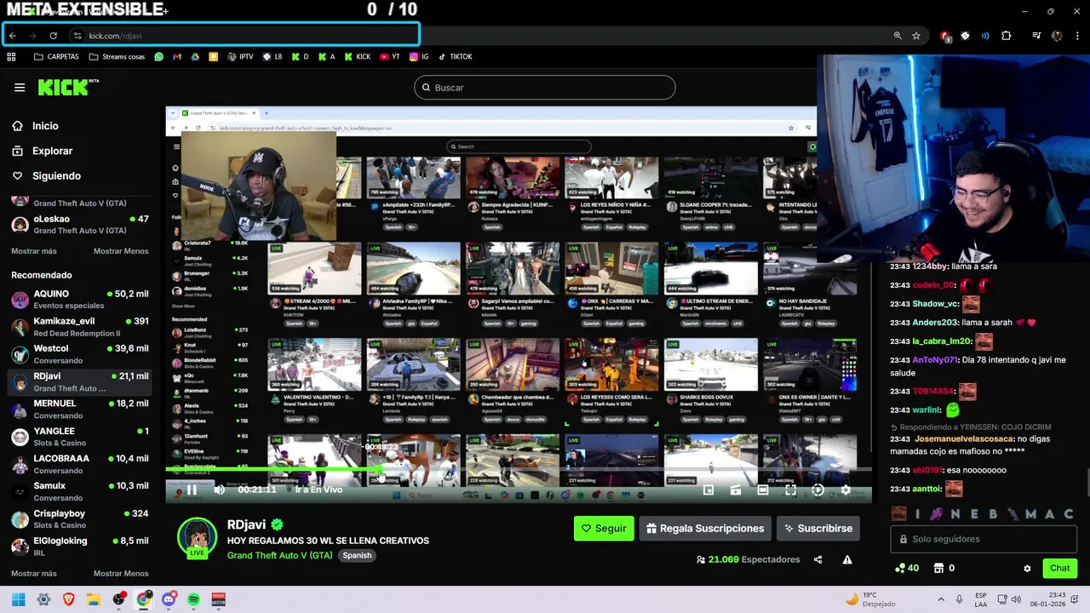Follow RDjavi with the Seguir button

coord(604,528)
